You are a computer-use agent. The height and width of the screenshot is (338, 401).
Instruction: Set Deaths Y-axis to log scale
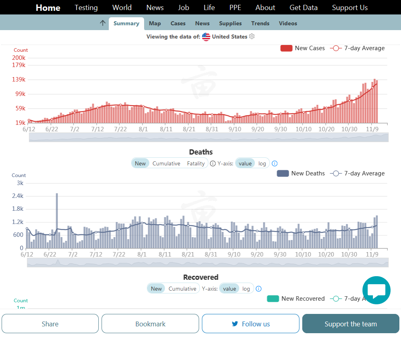coord(262,163)
